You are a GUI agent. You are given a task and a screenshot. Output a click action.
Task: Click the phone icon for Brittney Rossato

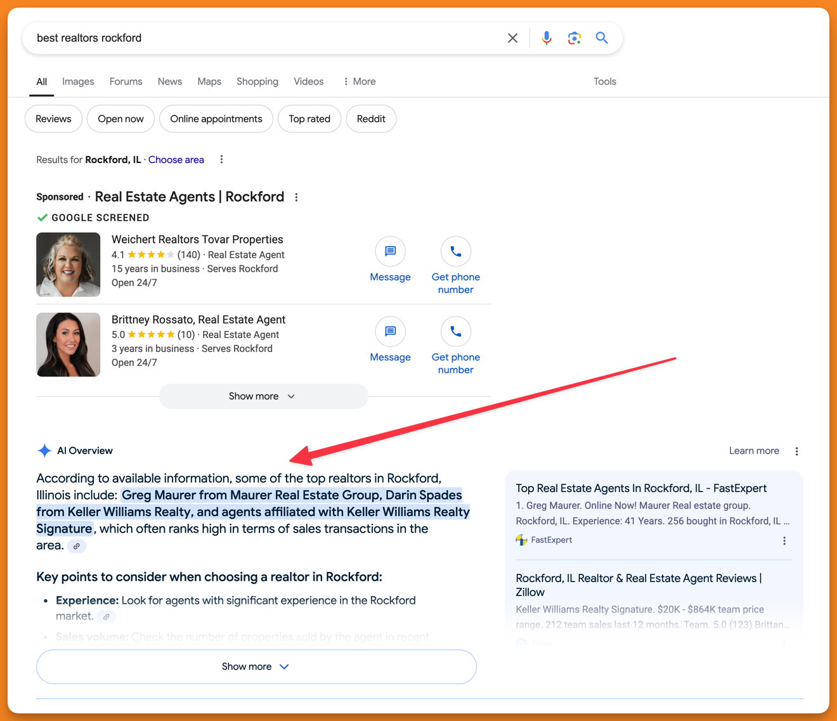(x=456, y=332)
